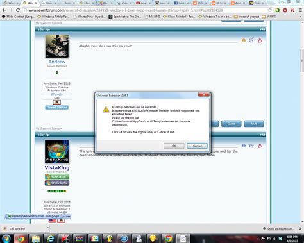Open the 'WANTS' bookmarks folder
The width and height of the screenshot is (304, 243).
coord(269,17)
